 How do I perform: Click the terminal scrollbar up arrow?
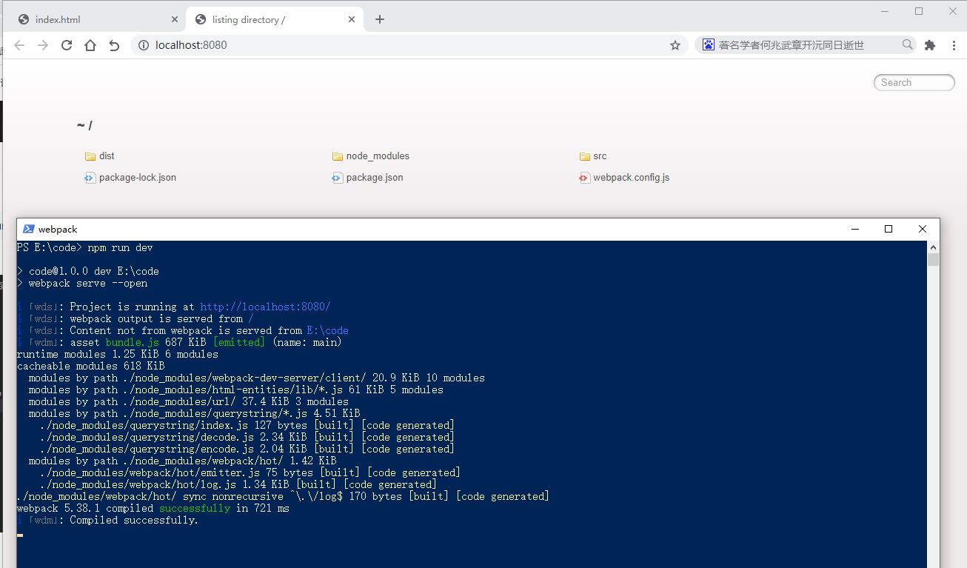coord(933,247)
